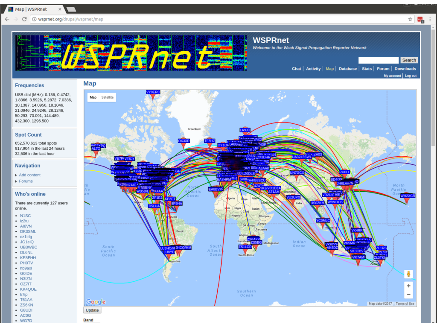437x327 pixels.
Task: Open the Activity menu item
Action: 313,69
